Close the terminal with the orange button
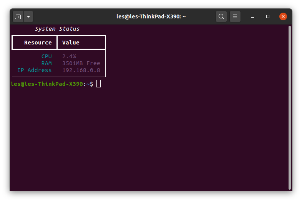 tap(283, 16)
